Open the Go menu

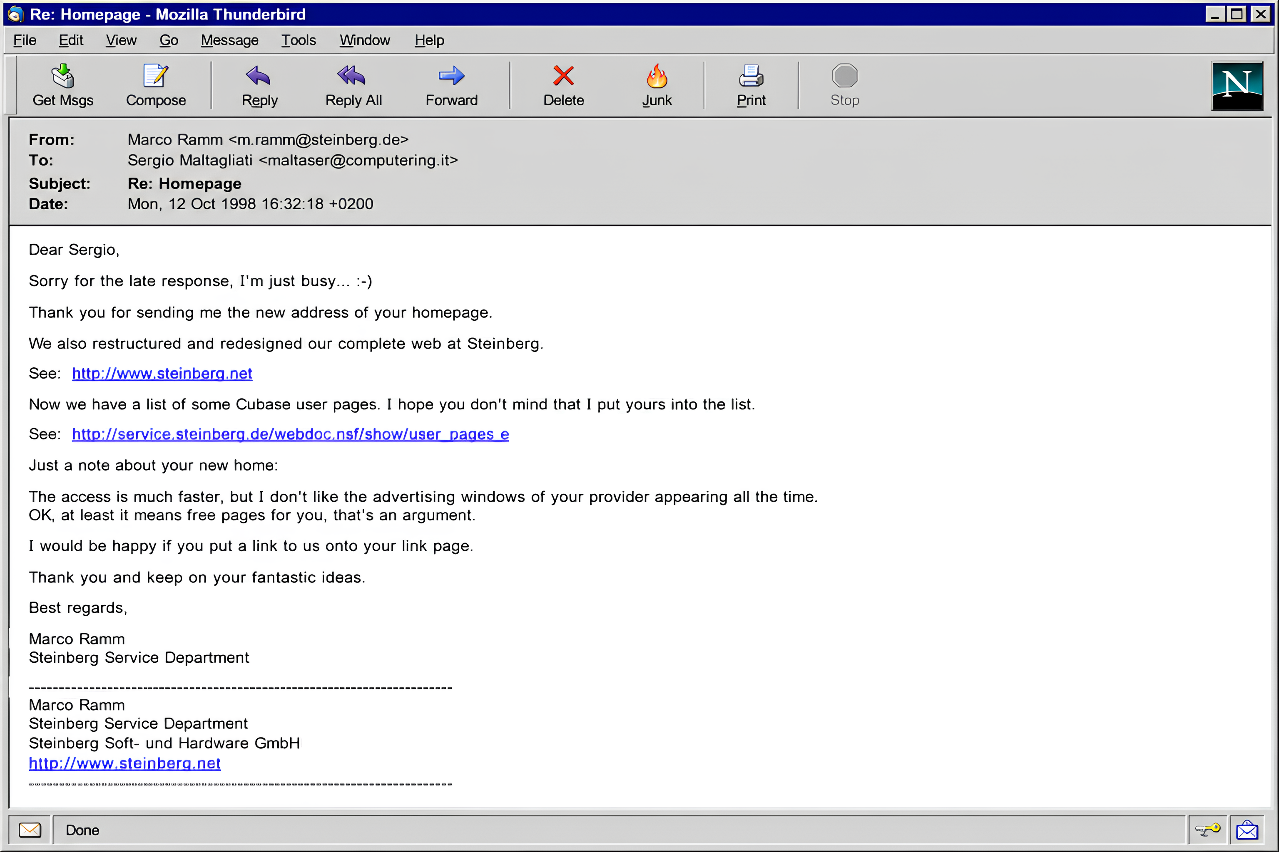point(169,40)
